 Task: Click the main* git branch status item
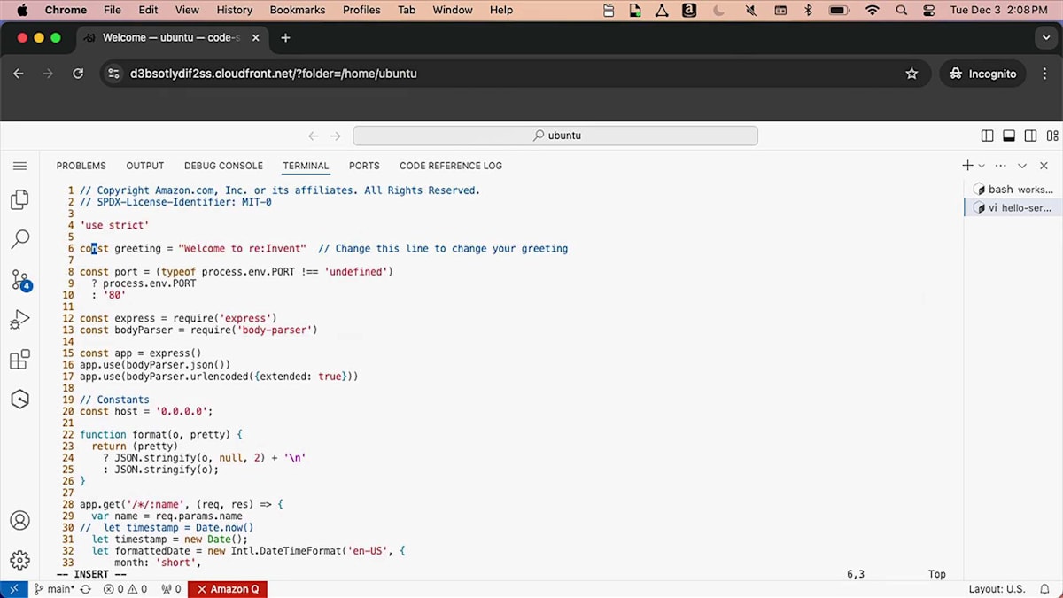click(x=54, y=589)
